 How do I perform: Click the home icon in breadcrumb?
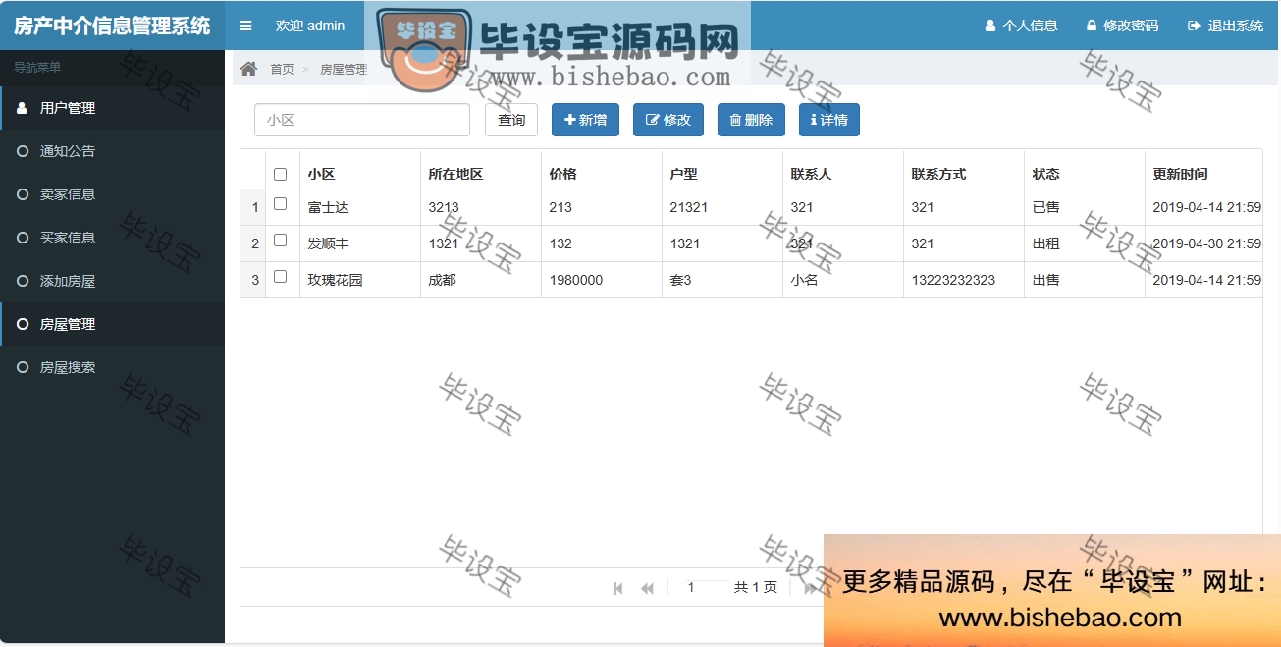click(x=249, y=69)
